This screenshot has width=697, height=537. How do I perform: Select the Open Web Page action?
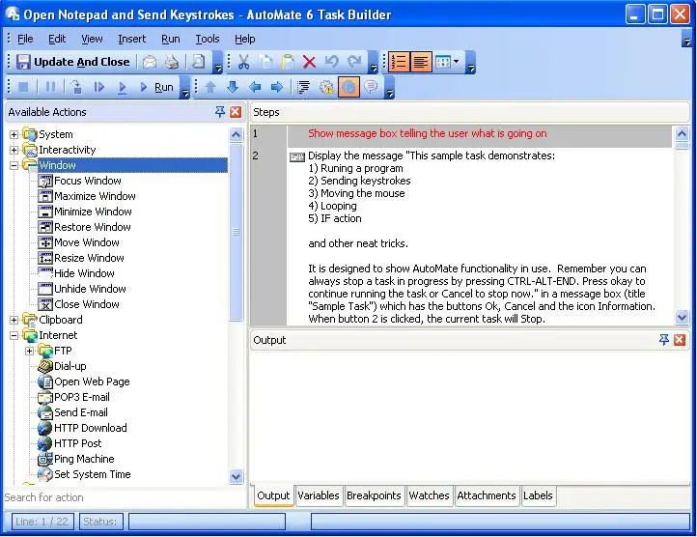tap(84, 382)
